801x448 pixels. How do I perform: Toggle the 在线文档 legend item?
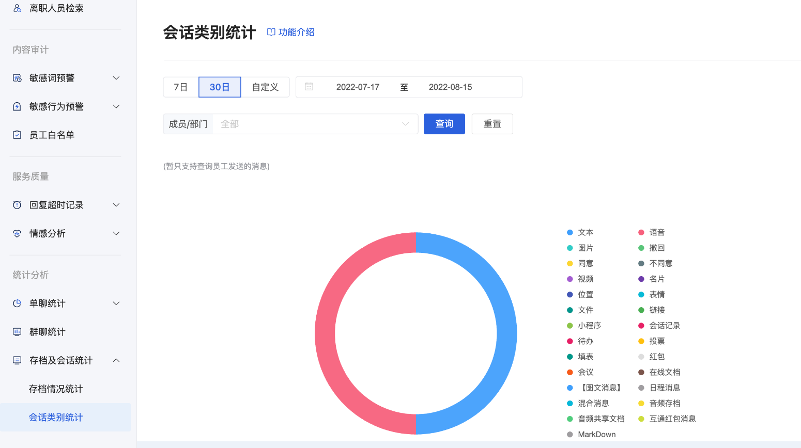pyautogui.click(x=659, y=372)
